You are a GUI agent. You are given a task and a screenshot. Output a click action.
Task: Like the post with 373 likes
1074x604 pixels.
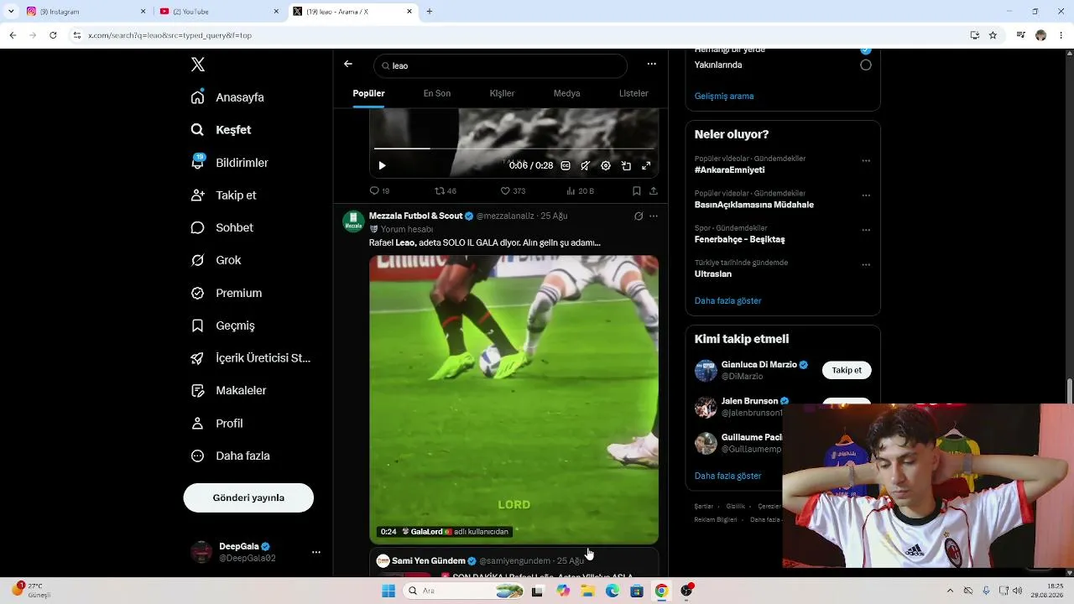513,191
